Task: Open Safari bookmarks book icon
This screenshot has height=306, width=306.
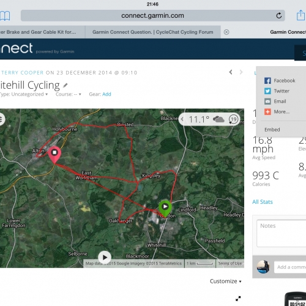Action: point(4,16)
